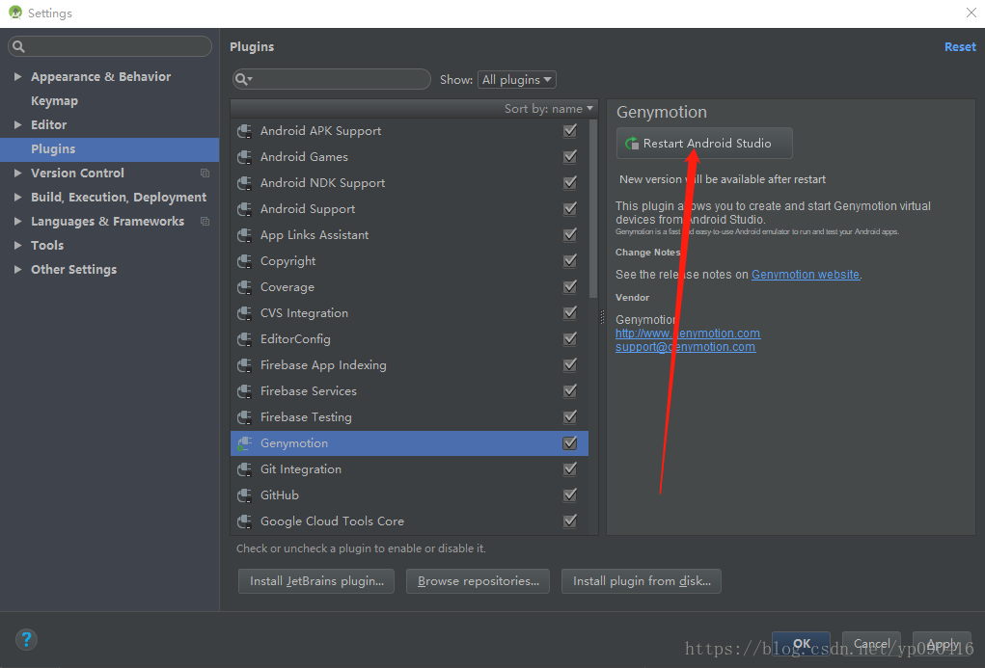Screen dimensions: 985x668
Task: Click the Copyright plugin icon
Action: pyautogui.click(x=244, y=261)
